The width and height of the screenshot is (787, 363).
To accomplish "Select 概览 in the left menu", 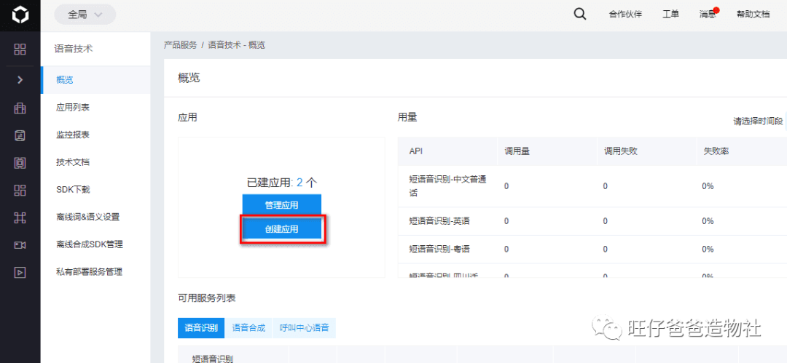I will (x=95, y=80).
